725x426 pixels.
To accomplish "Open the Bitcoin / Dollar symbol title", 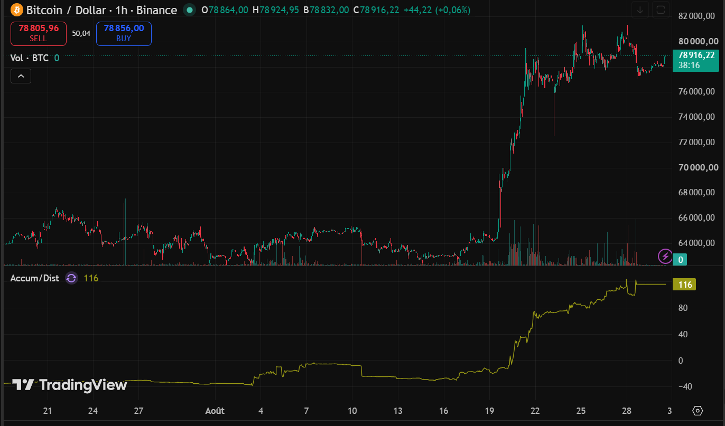I will point(101,10).
